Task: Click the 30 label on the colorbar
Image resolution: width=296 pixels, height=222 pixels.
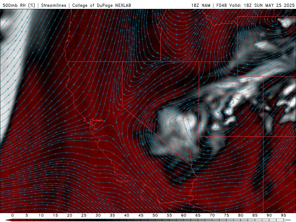Action: (98, 215)
